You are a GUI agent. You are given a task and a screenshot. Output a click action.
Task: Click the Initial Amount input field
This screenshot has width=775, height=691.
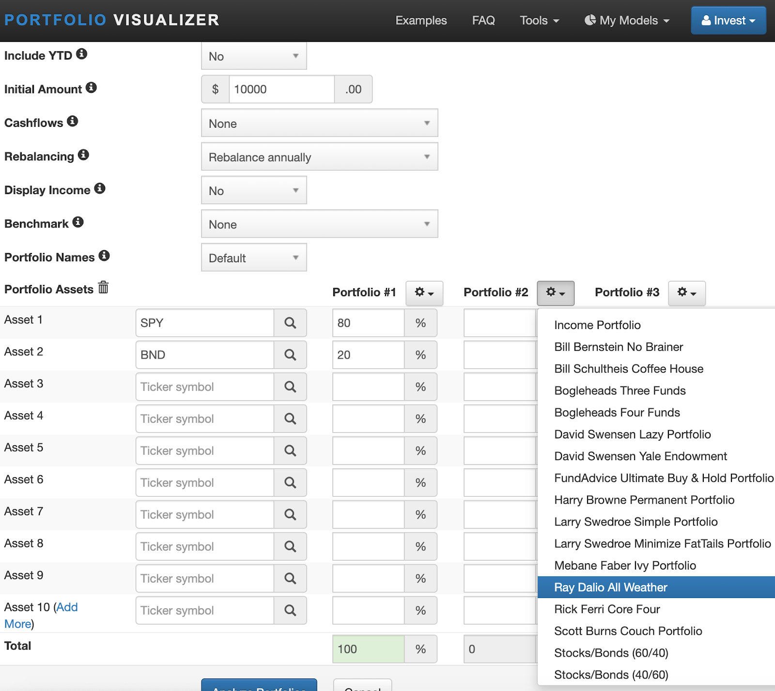[281, 89]
